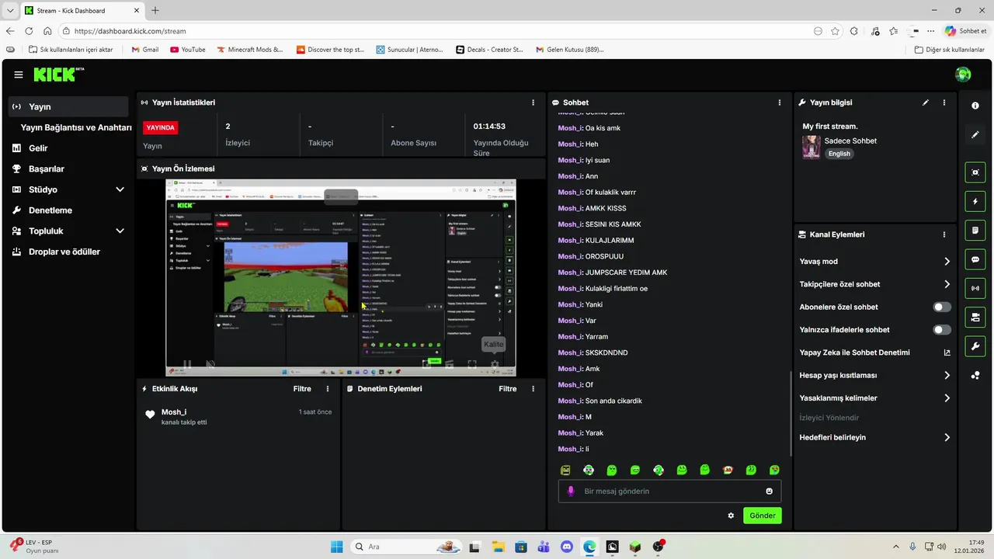
Task: Click the English language tag
Action: pos(839,154)
